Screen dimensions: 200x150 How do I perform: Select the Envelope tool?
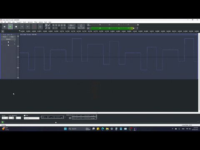click(49, 25)
